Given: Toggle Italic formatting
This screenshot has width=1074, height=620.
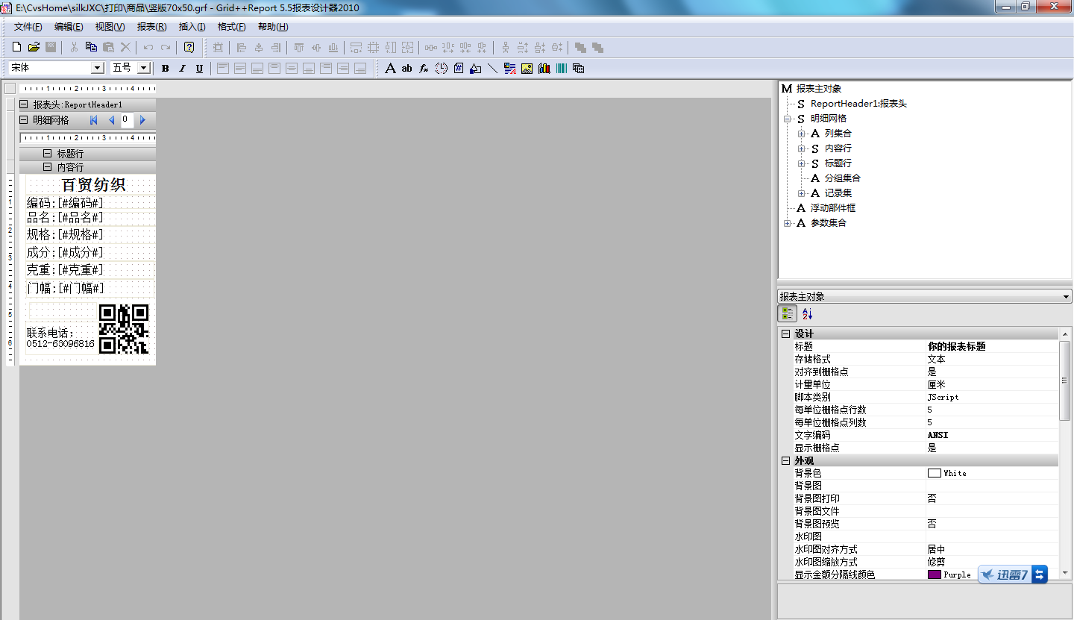Looking at the screenshot, I should [182, 68].
